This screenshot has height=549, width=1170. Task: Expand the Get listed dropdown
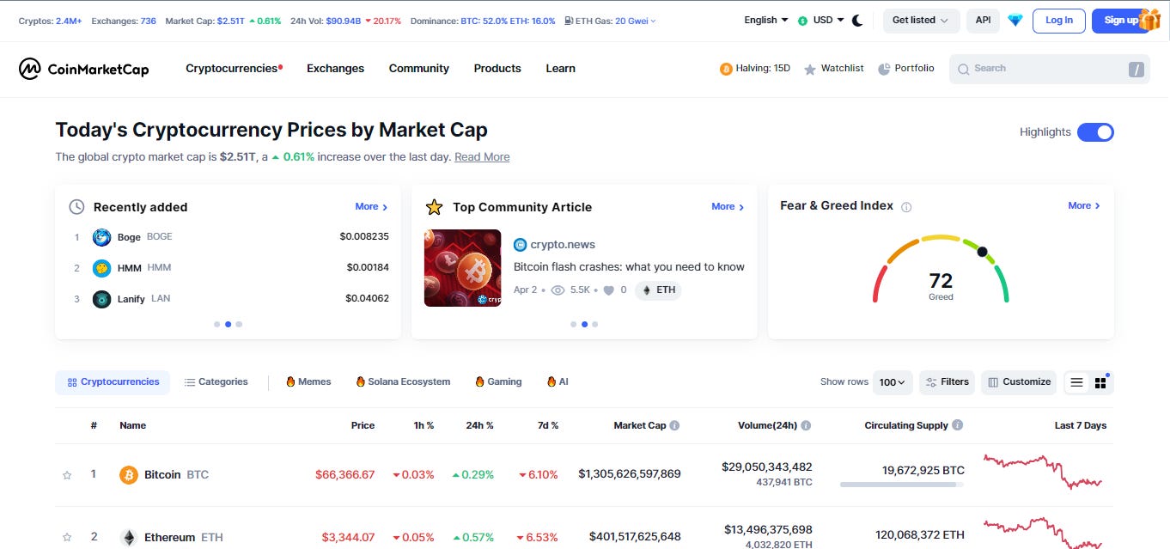click(921, 21)
